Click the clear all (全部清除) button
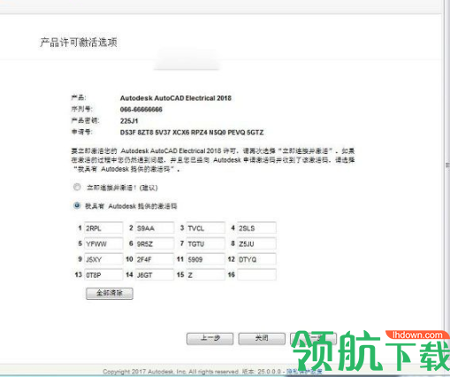 110,294
